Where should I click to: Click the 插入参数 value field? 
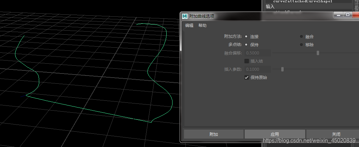click(x=258, y=69)
